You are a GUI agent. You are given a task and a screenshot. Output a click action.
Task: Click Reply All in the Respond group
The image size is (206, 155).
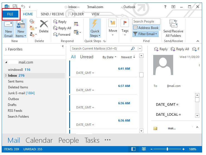(62, 28)
